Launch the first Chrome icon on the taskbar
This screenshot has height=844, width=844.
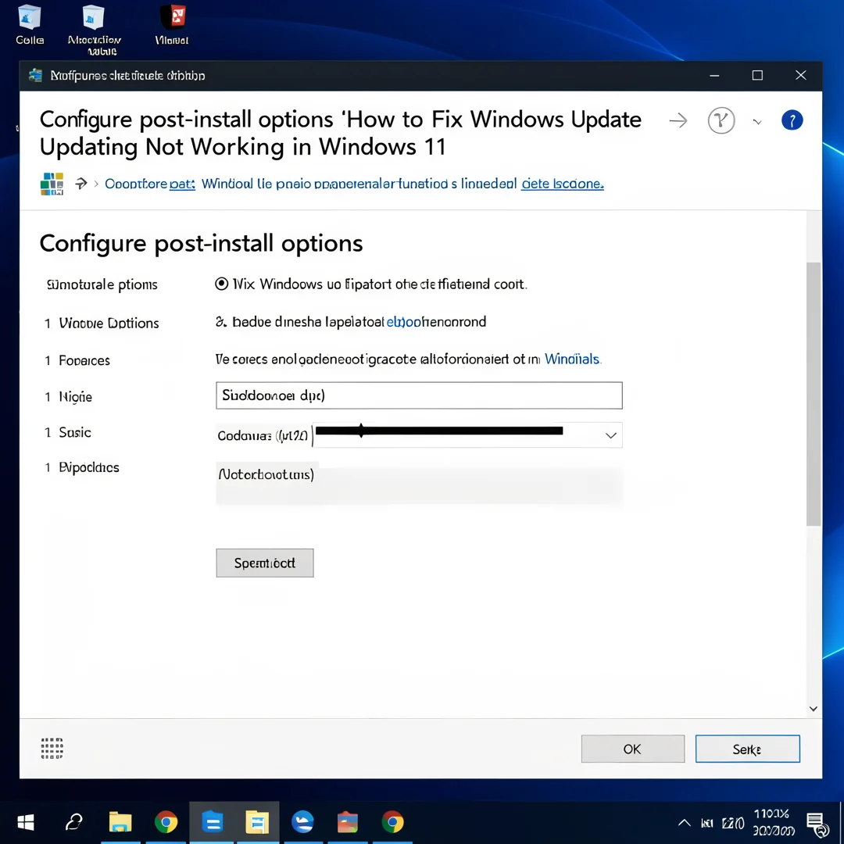[166, 822]
